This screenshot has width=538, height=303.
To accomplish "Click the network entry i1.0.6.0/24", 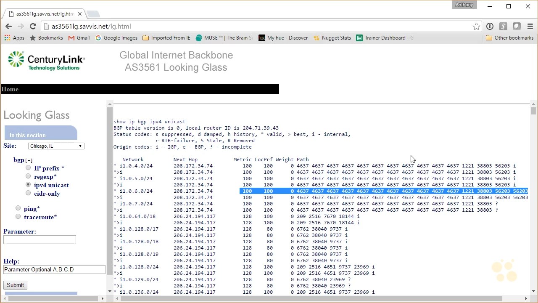I will pos(136,191).
